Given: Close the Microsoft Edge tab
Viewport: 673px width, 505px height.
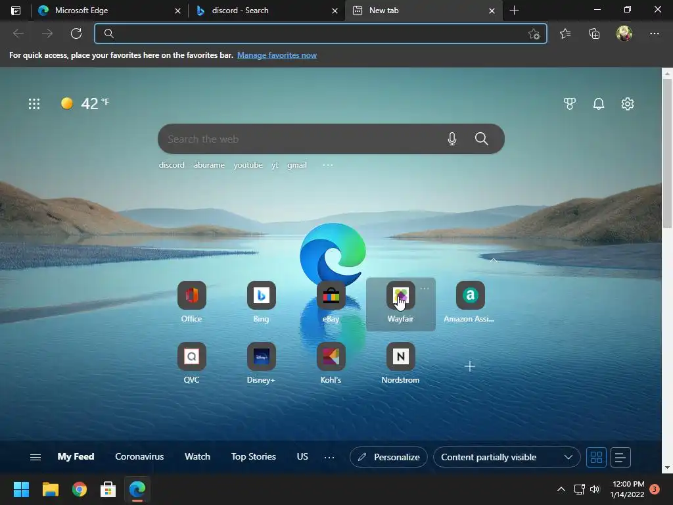Looking at the screenshot, I should [177, 11].
